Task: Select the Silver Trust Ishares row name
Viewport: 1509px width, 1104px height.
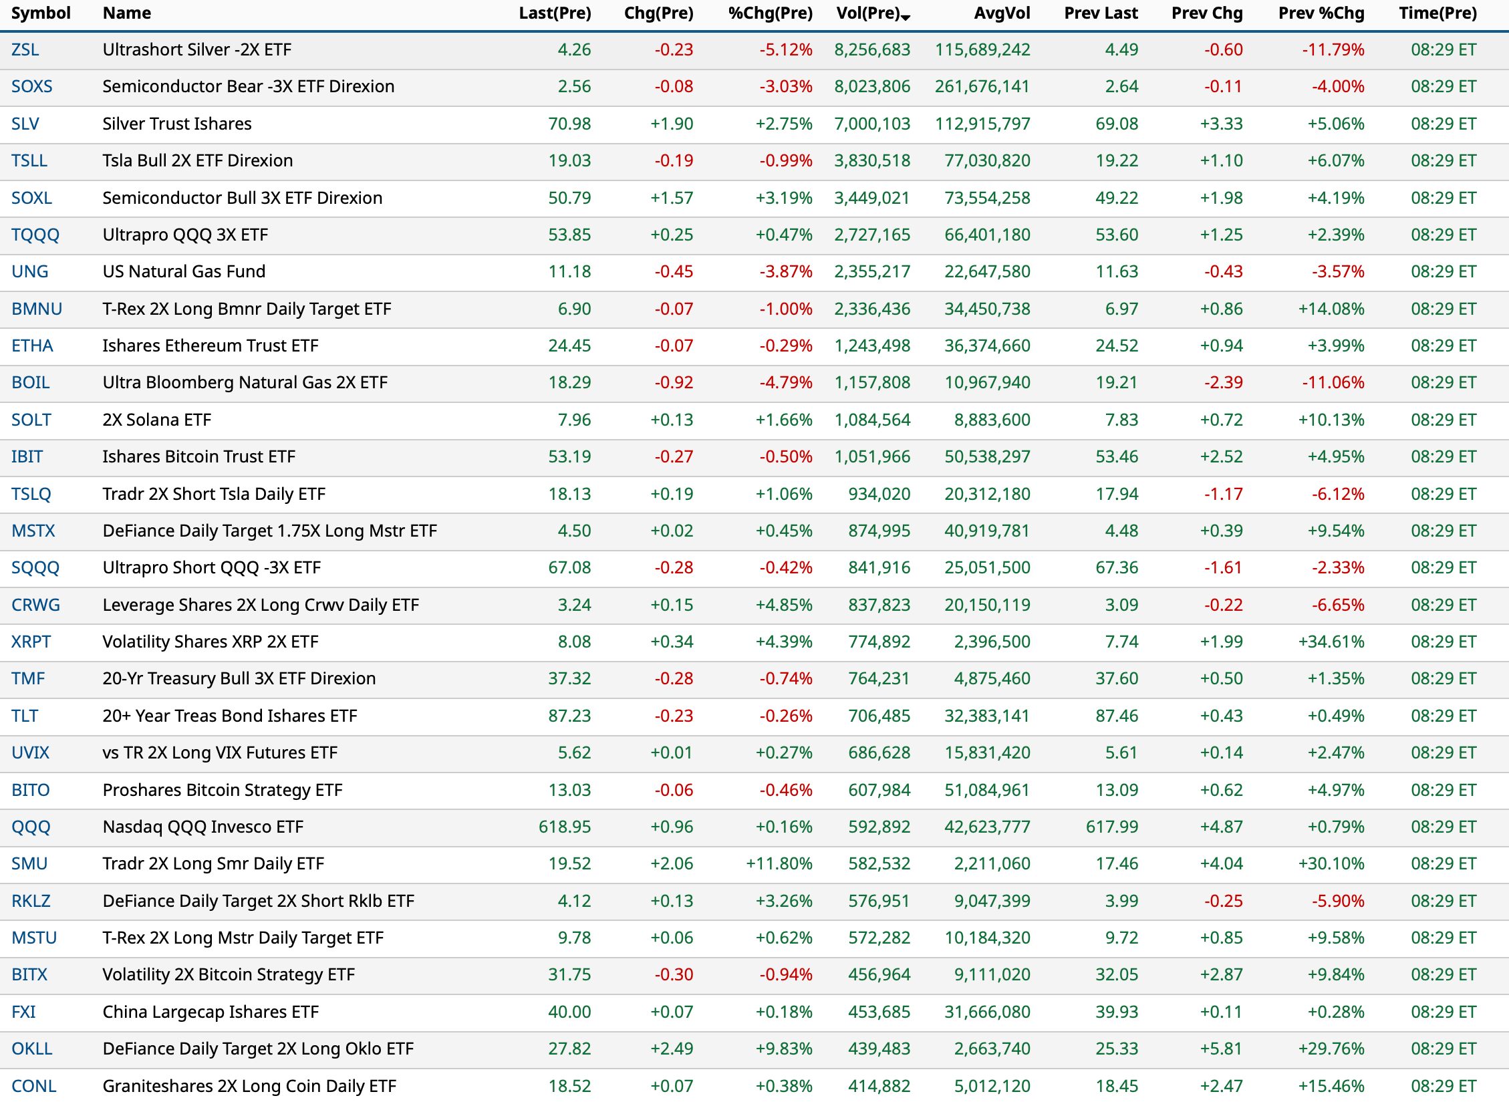Action: click(177, 124)
